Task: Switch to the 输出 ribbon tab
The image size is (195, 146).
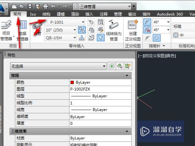Action: point(132,14)
